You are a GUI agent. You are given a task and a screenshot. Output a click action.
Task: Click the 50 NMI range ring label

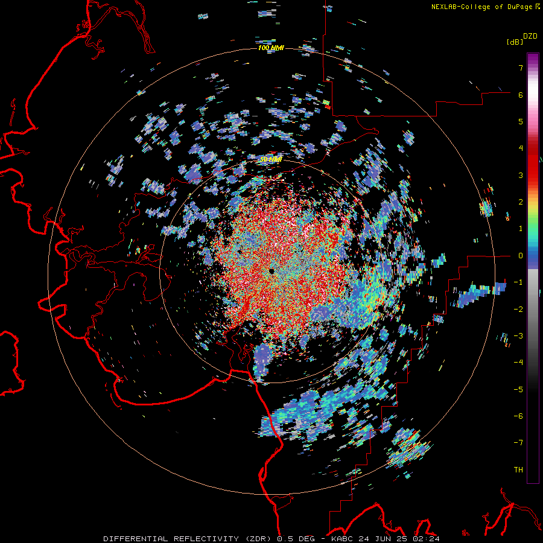(x=271, y=159)
